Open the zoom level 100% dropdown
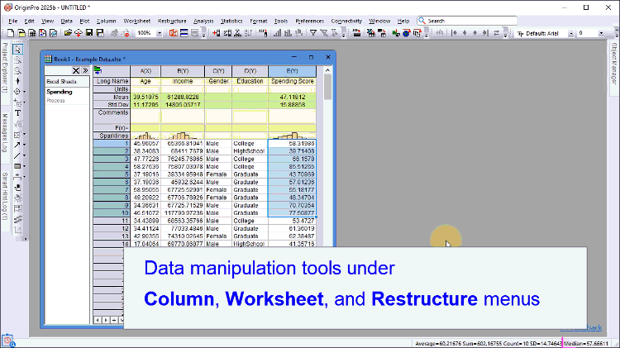Screen dimensions: 620x348 (158, 33)
